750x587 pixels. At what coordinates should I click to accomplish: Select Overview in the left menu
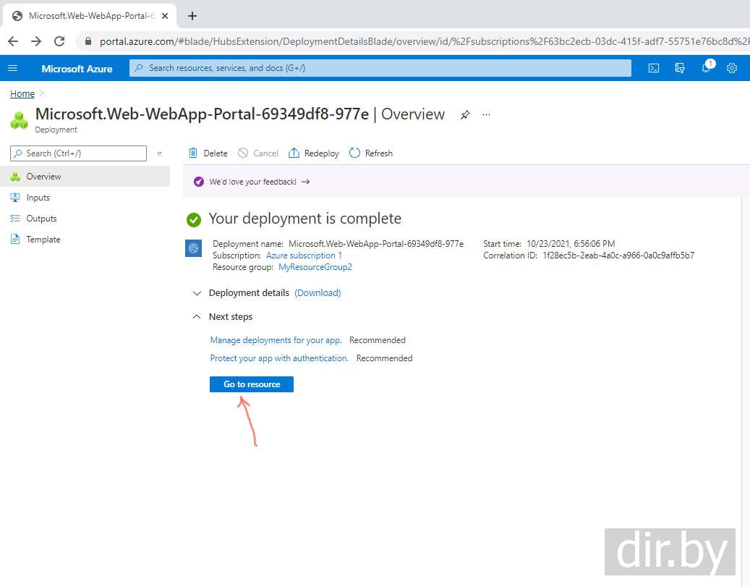pos(85,176)
